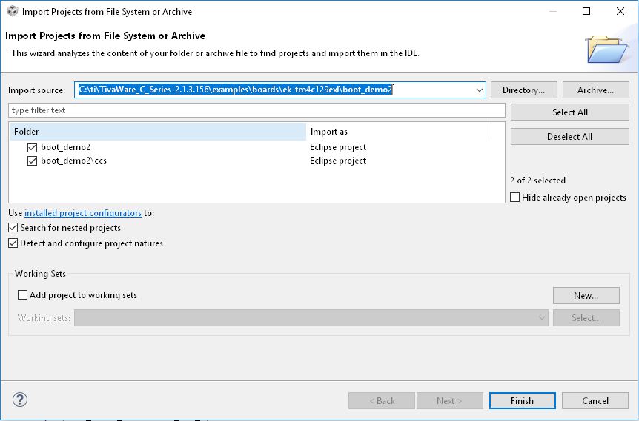Uncheck the boot_demo2 folder checkbox
Image resolution: width=639 pixels, height=421 pixels.
[32, 147]
